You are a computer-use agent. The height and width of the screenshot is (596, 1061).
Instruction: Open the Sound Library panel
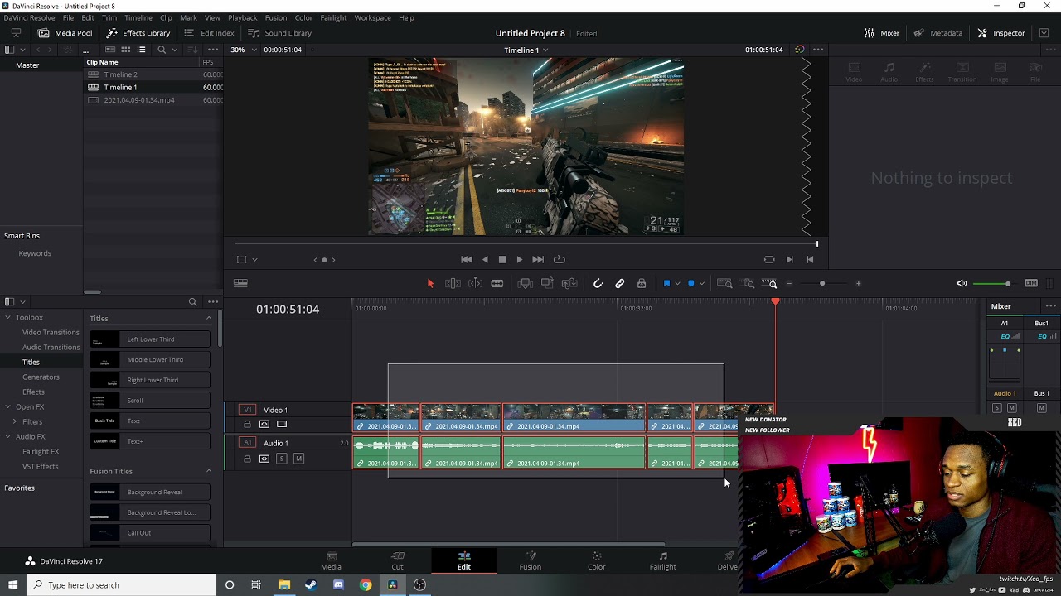pos(279,33)
